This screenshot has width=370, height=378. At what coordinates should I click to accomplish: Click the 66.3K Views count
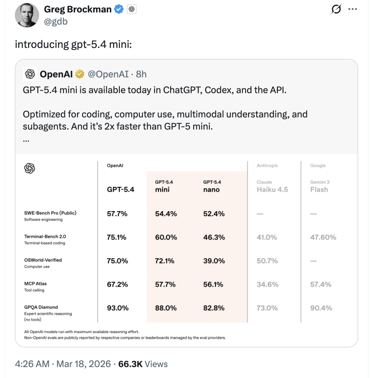[x=143, y=364]
